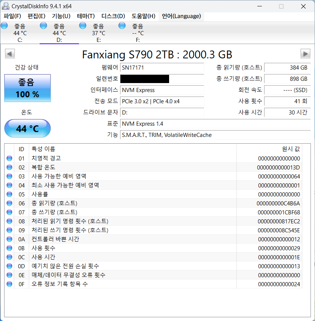Click the firmware field SN17171

tap(162, 68)
